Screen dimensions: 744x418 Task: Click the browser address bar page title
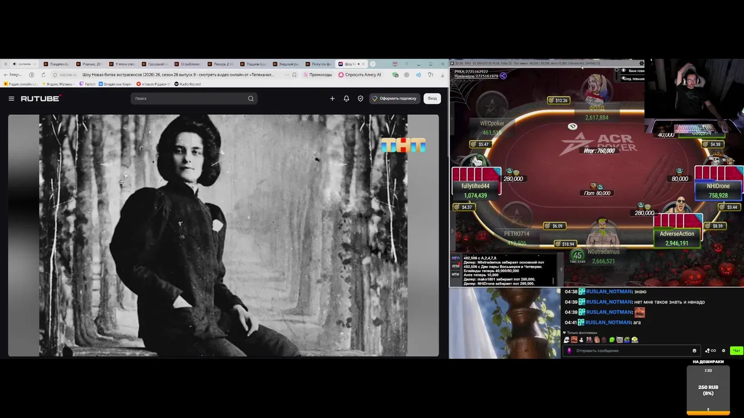tap(178, 75)
